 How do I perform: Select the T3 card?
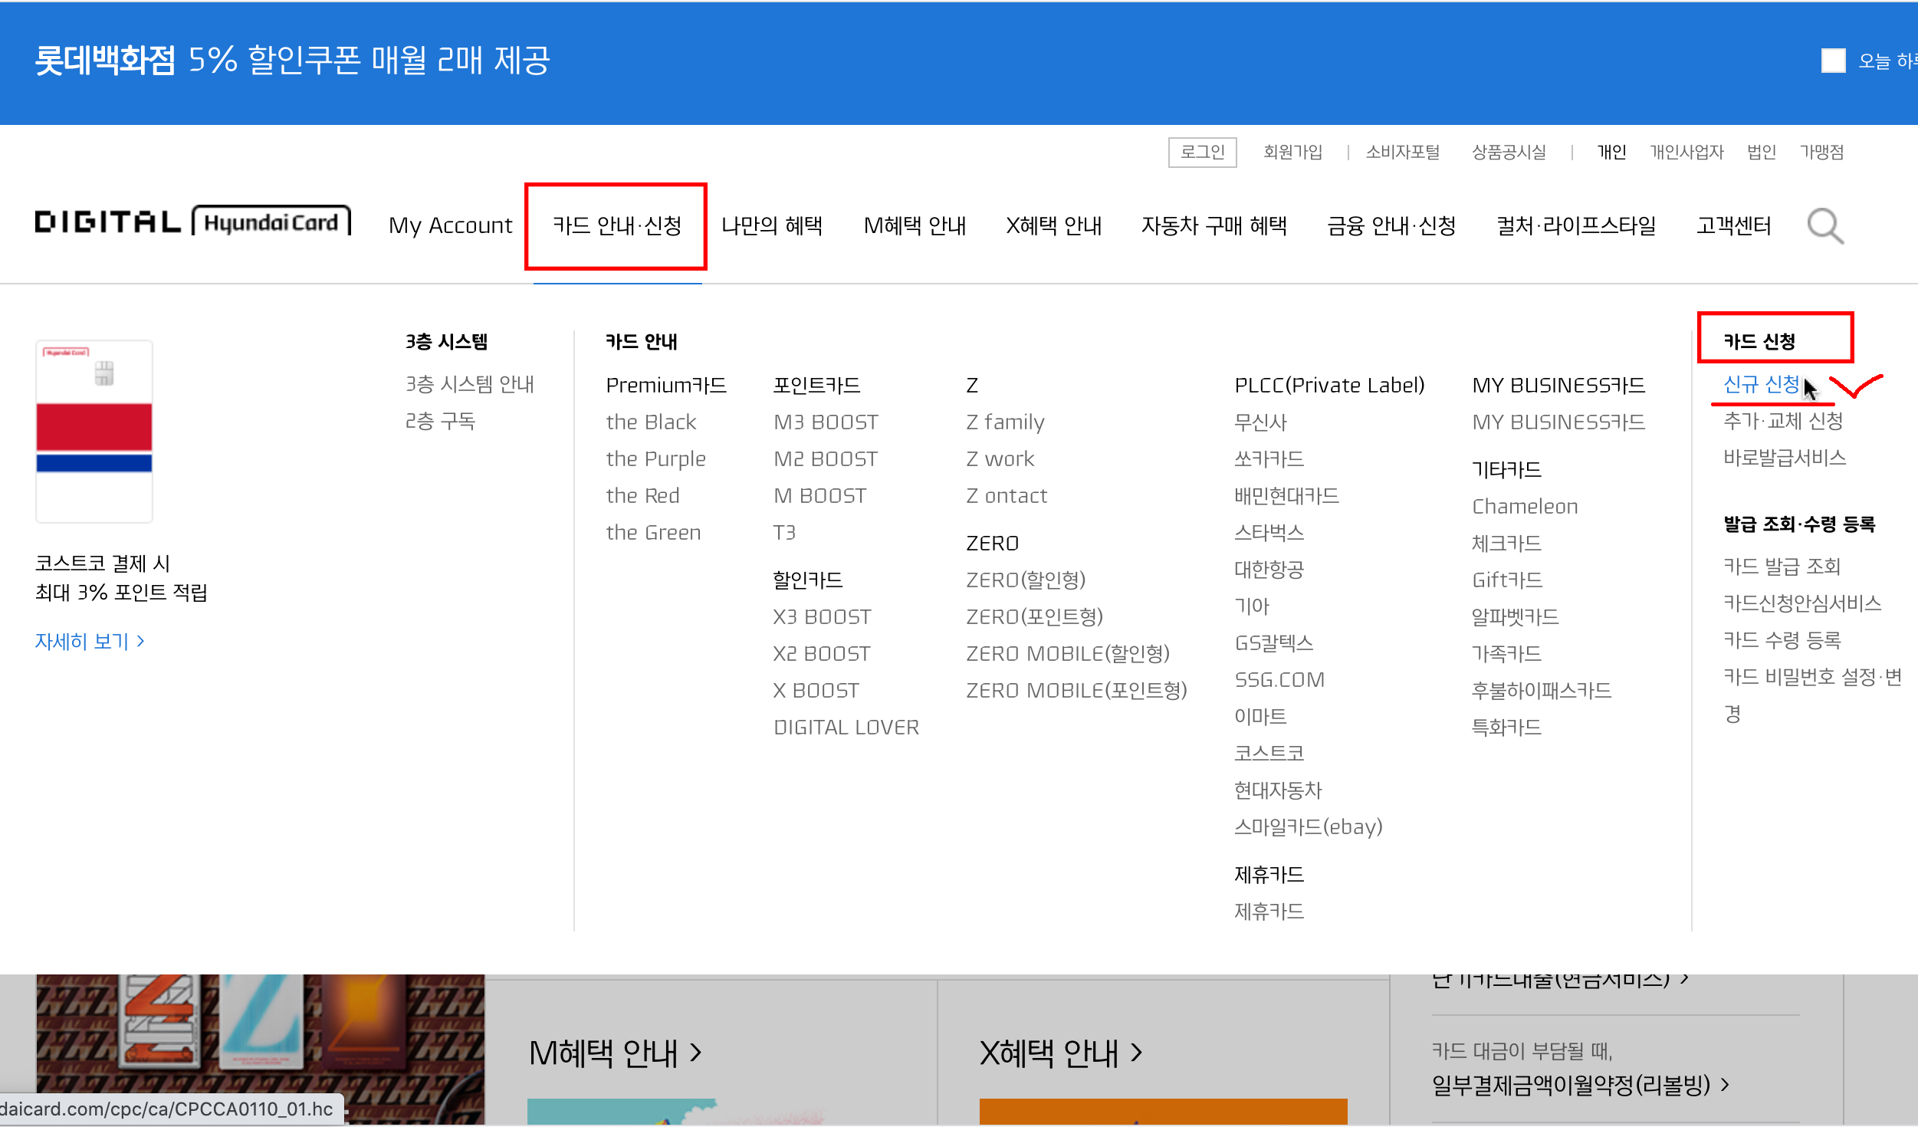pos(784,532)
